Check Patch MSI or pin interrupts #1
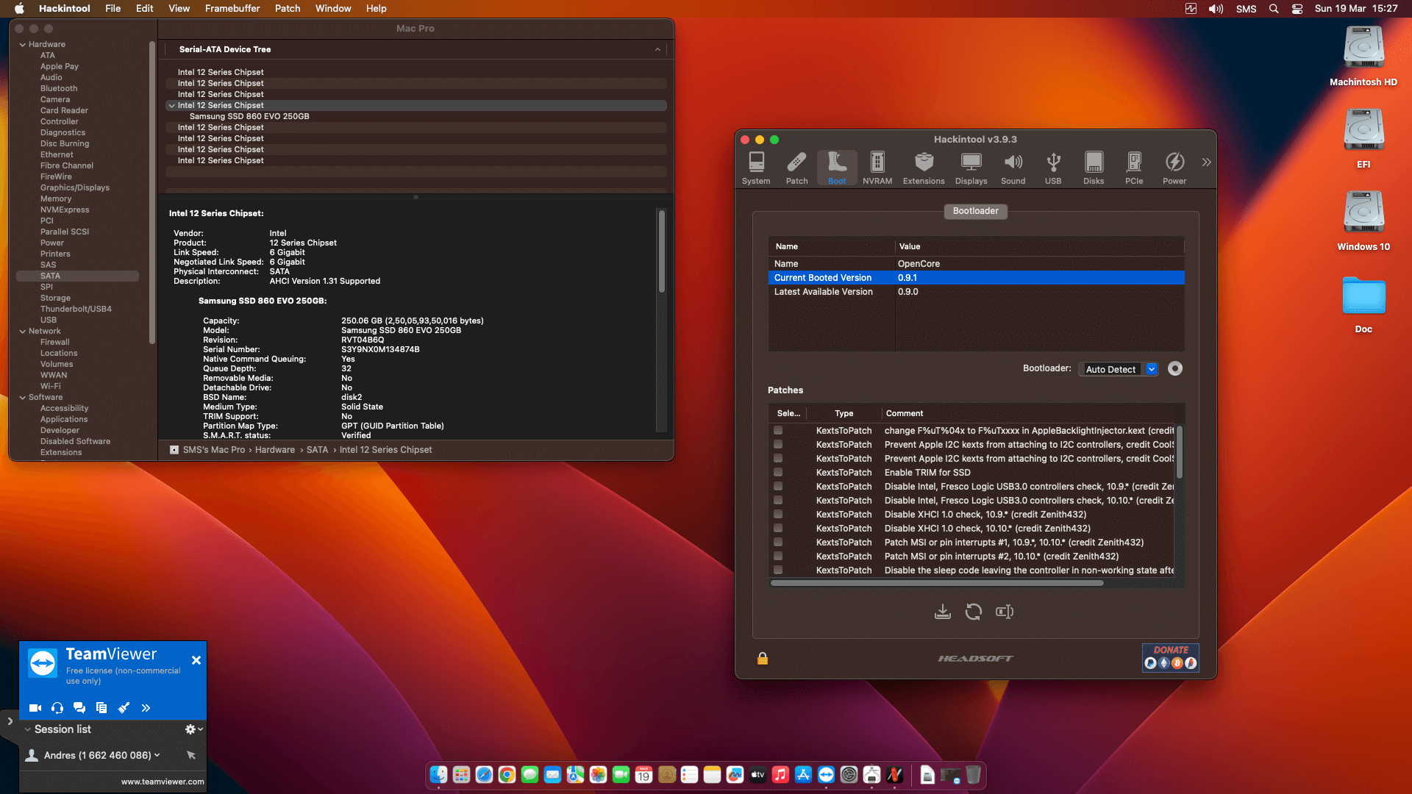Viewport: 1412px width, 794px height. tap(778, 542)
